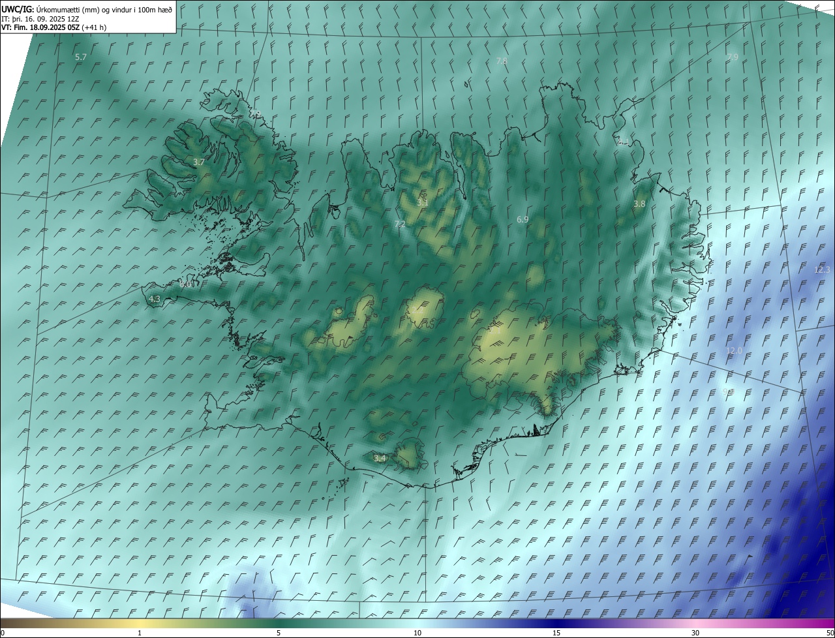The width and height of the screenshot is (835, 638).
Task: Click the colorbar tick label "0"
Action: [3, 633]
